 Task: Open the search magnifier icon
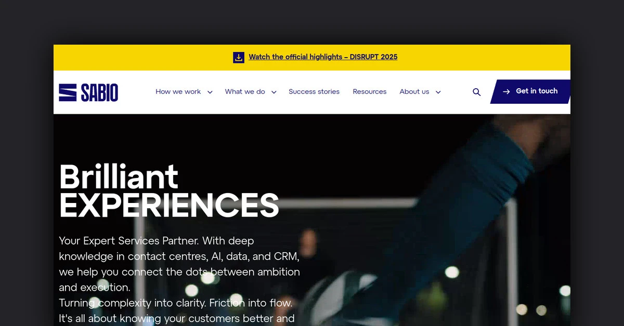[x=476, y=92]
